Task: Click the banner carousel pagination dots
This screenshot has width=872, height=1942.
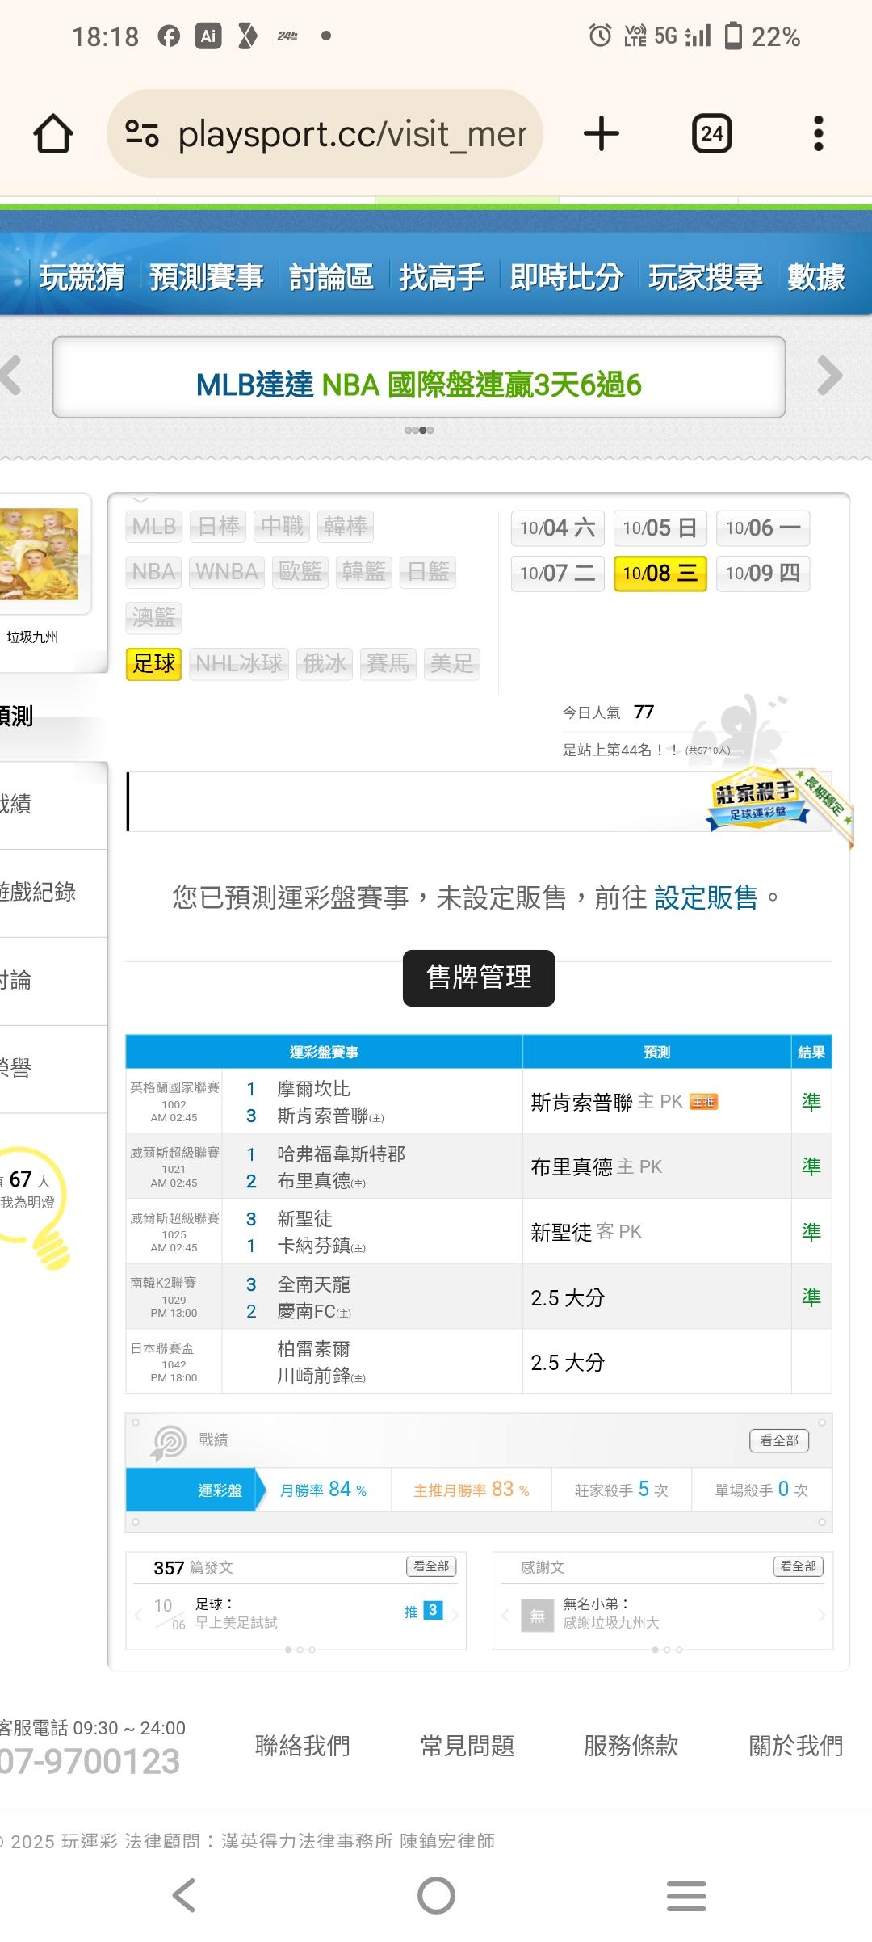Action: 419,430
